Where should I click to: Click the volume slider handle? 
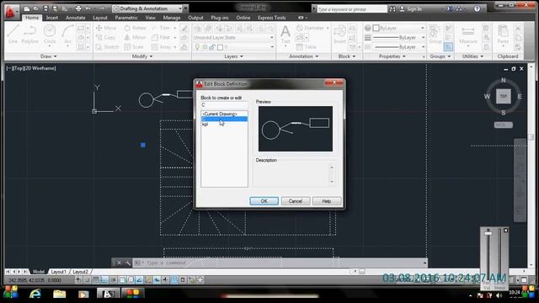488,233
